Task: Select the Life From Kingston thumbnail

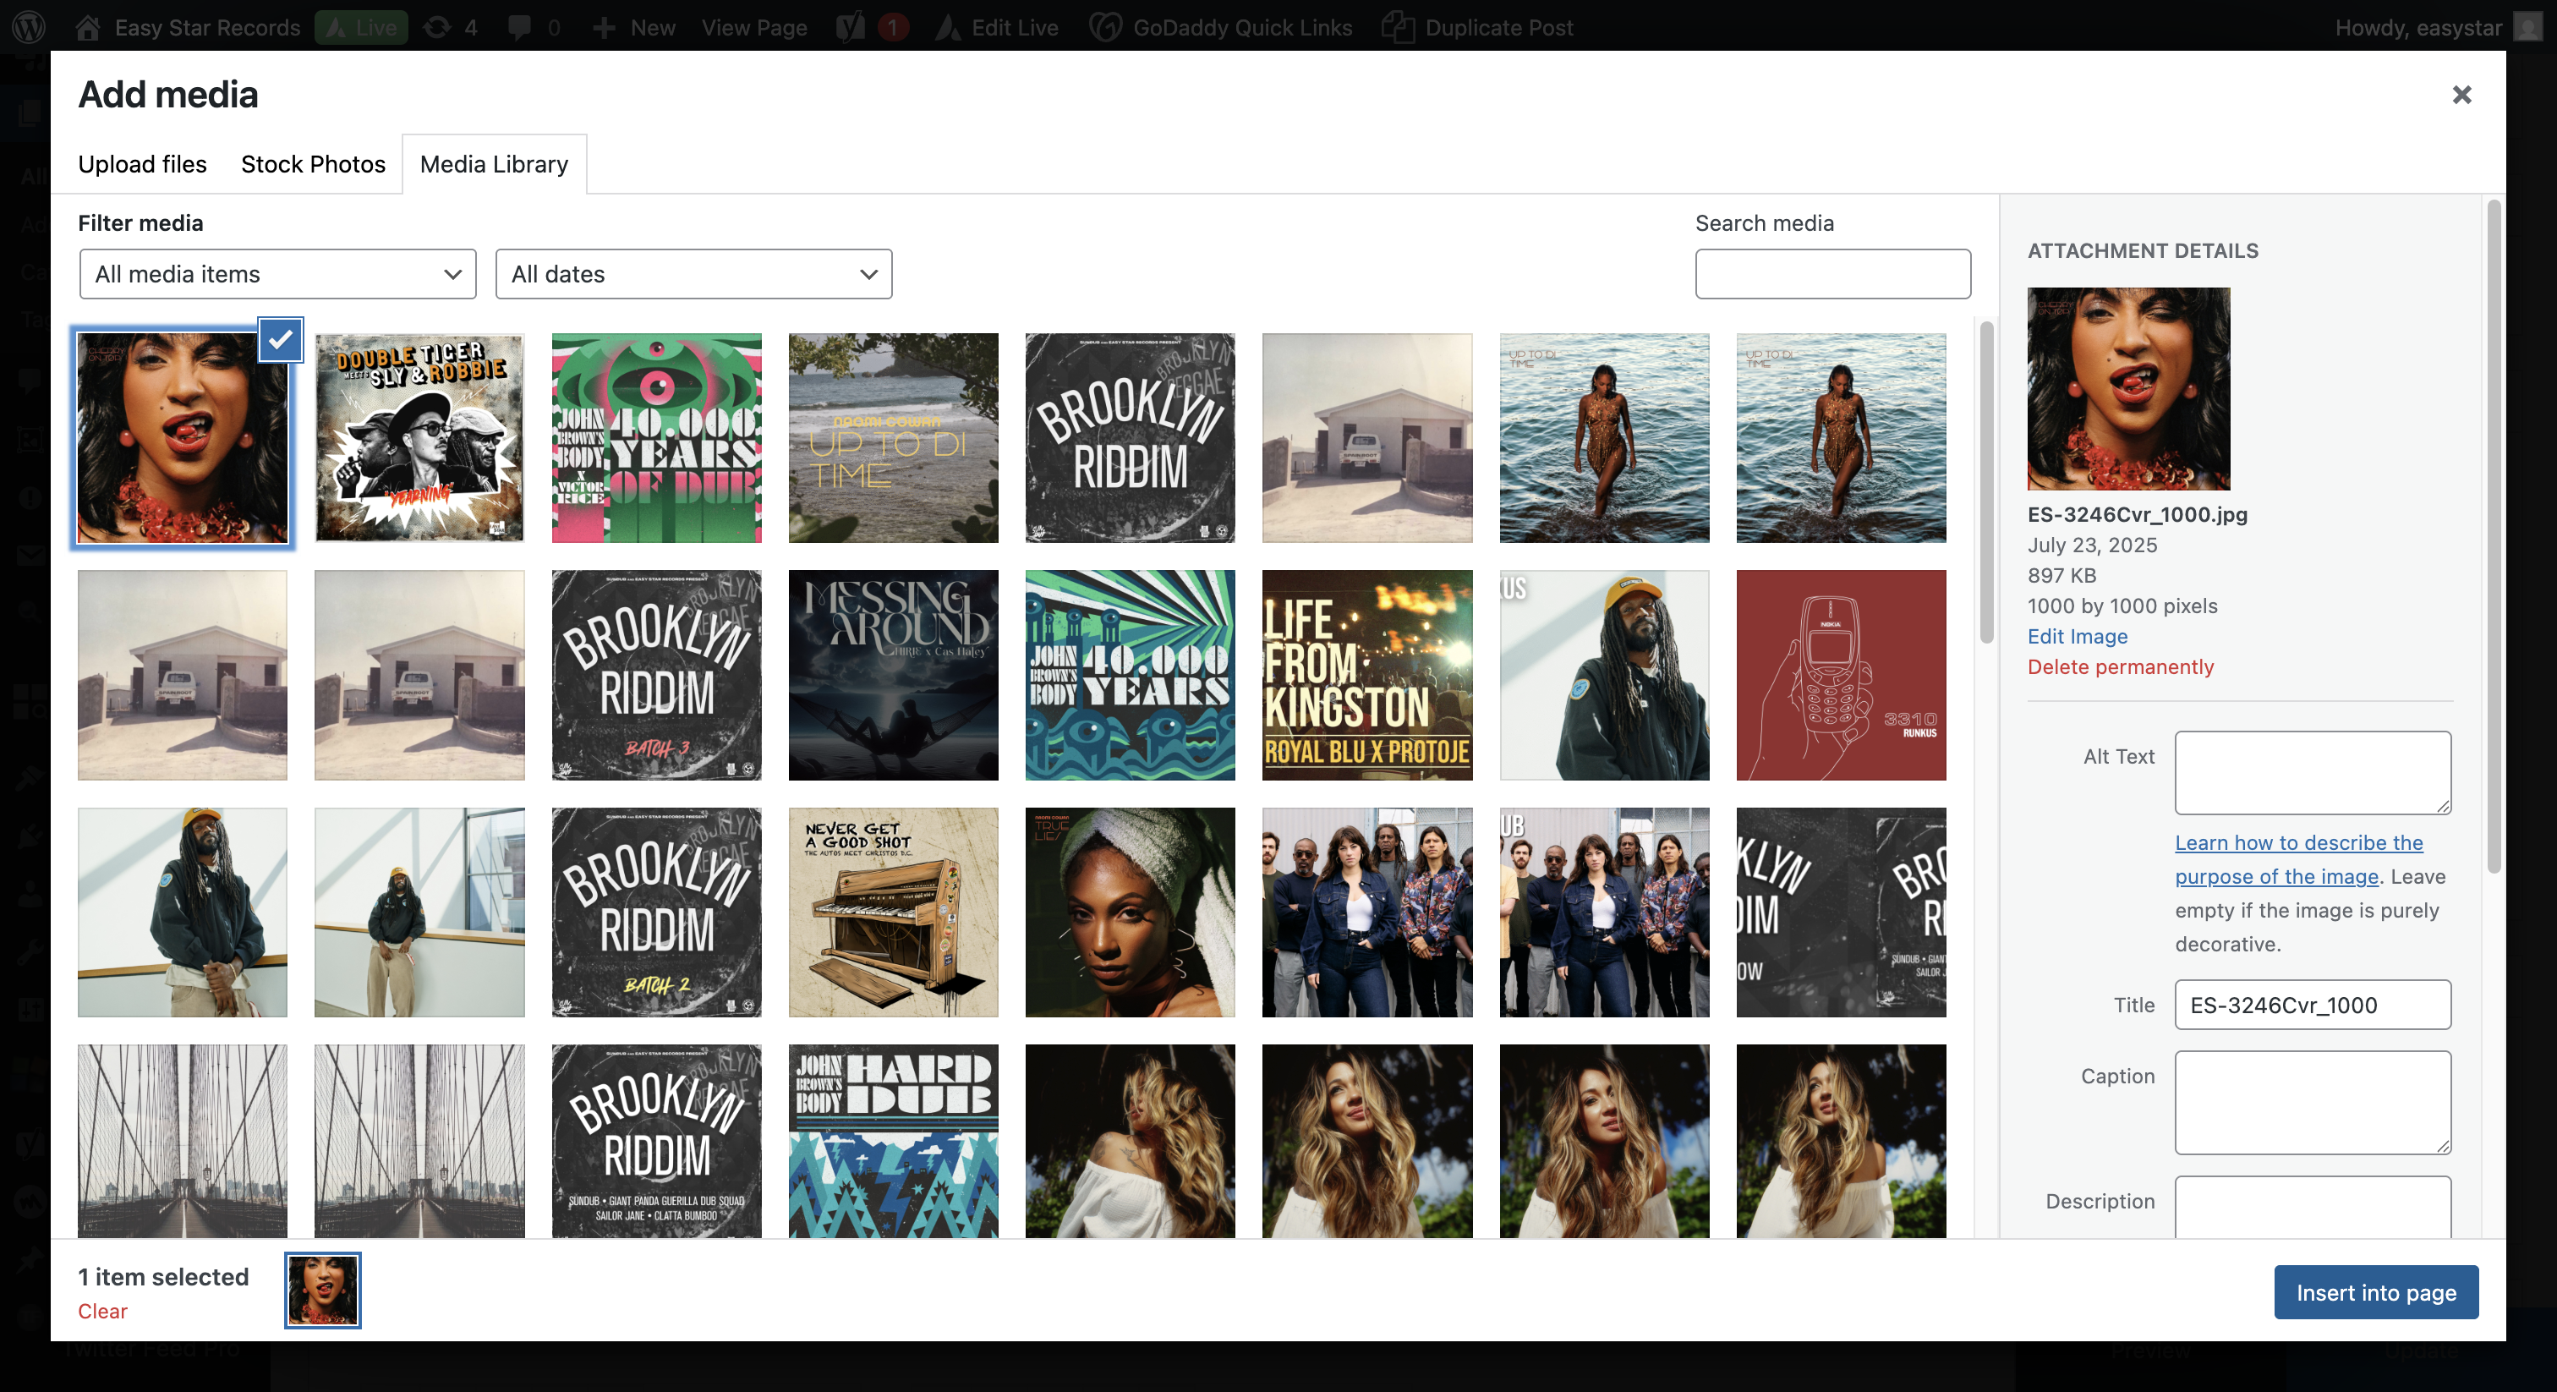Action: click(1366, 675)
